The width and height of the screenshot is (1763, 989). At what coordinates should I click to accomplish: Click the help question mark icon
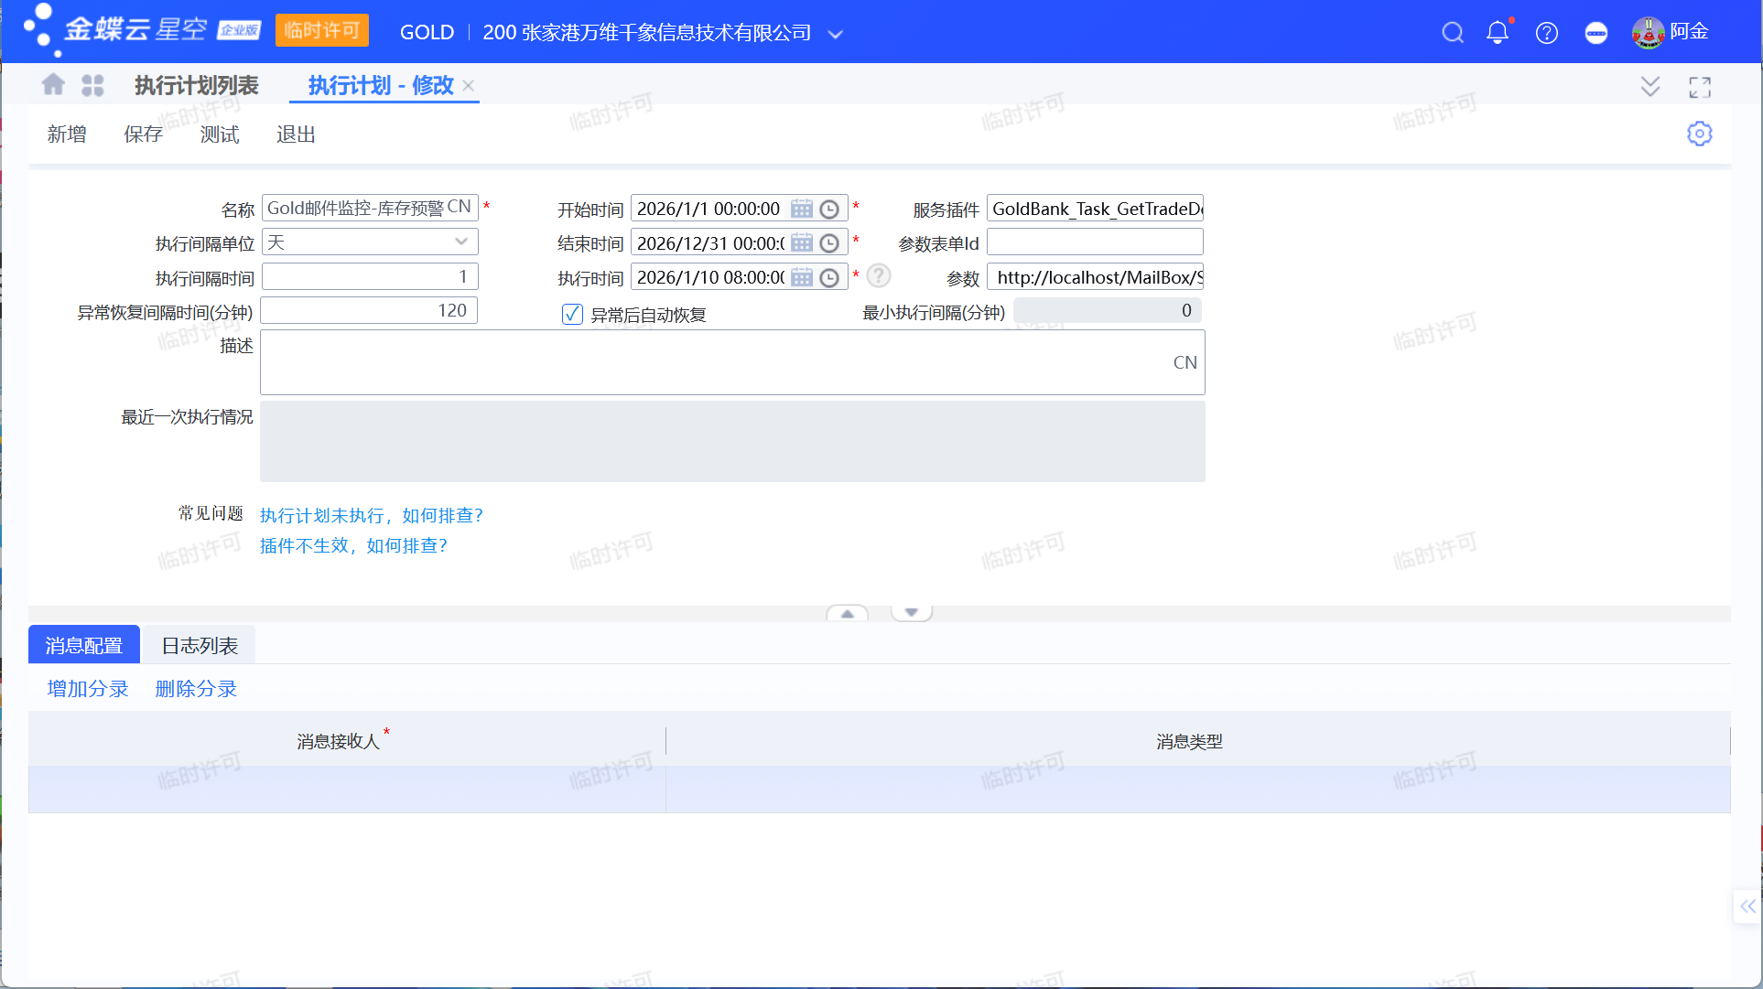[x=1547, y=33]
